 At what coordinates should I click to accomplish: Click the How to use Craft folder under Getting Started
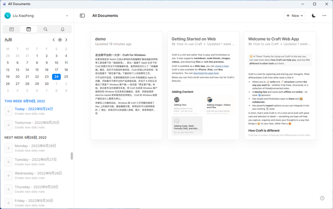(x=187, y=44)
